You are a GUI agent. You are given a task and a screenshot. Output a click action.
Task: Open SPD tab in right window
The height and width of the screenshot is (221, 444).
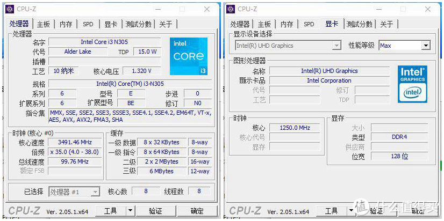coord(309,24)
